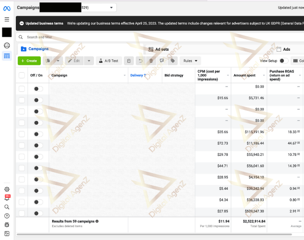This screenshot has height=240, width=304.
Task: Click the Columns icon button
Action: (x=298, y=61)
